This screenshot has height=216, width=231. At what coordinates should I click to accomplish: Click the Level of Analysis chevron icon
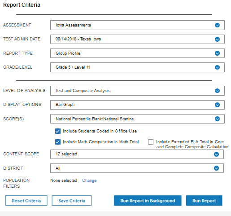click(x=217, y=91)
